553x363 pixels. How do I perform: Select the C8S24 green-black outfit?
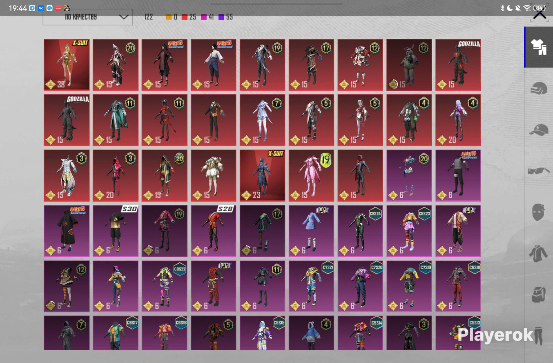tap(360, 231)
